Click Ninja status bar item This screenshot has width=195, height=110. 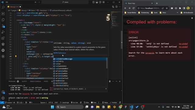[x=105, y=103]
